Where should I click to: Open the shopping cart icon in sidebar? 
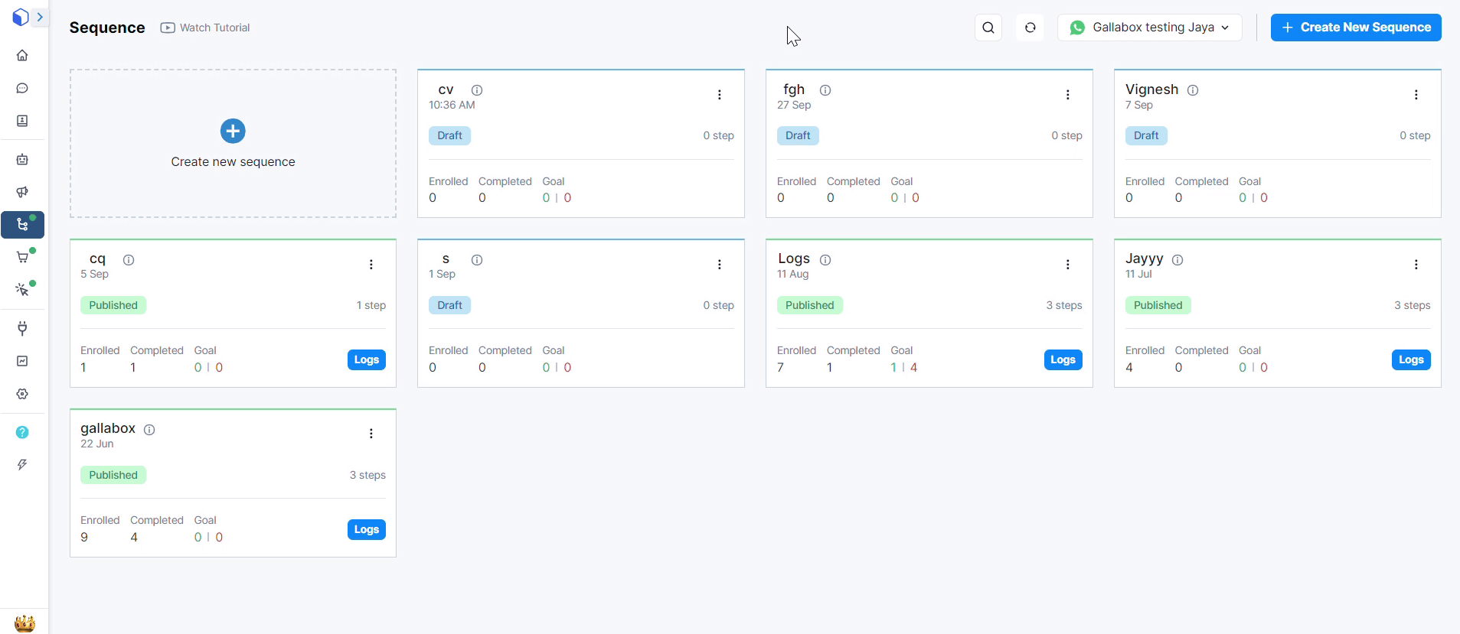[22, 258]
